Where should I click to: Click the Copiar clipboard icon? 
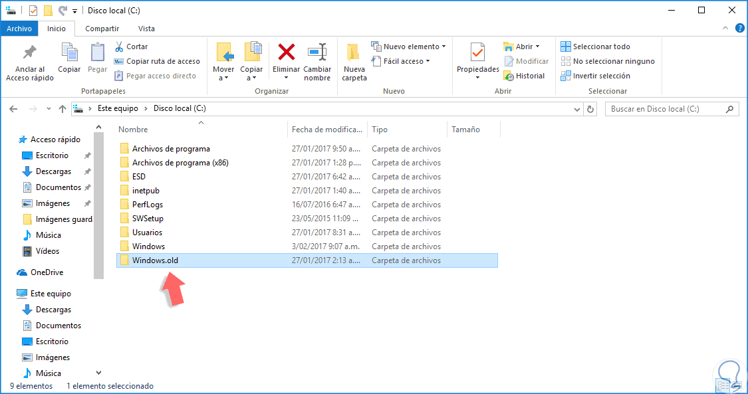pos(69,52)
